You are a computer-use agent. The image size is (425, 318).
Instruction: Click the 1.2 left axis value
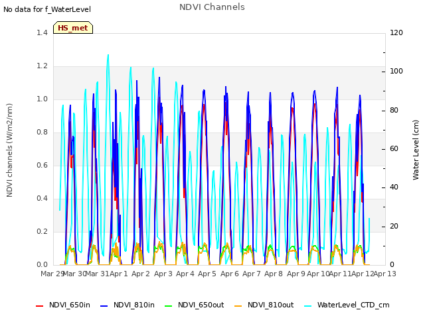coord(42,66)
